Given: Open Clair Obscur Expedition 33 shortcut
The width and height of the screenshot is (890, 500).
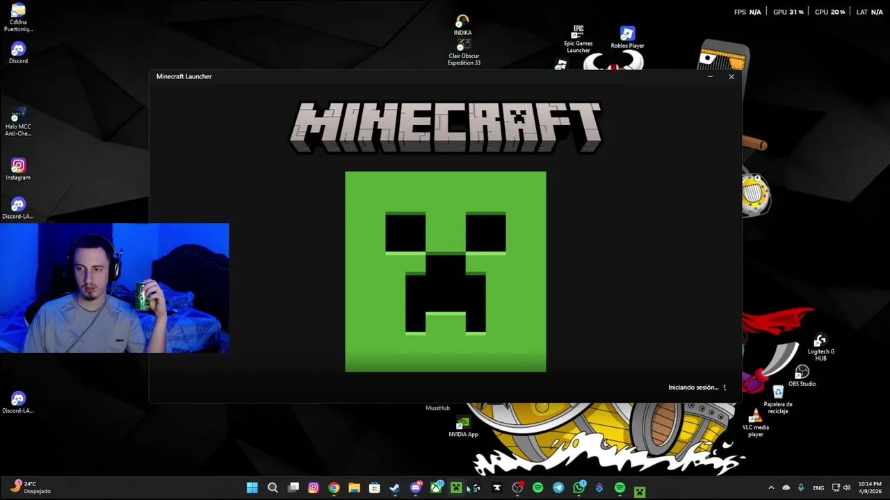Looking at the screenshot, I should coord(464,53).
